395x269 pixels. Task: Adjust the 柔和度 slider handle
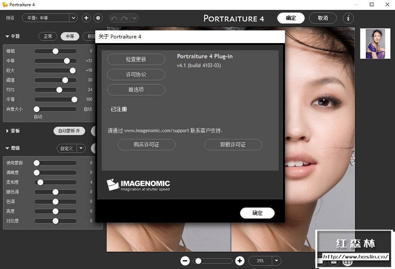coord(40,182)
